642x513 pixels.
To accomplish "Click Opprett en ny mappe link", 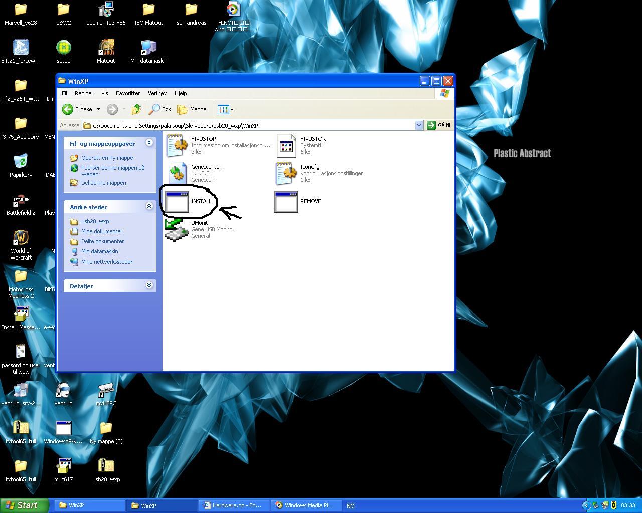I will pyautogui.click(x=107, y=158).
